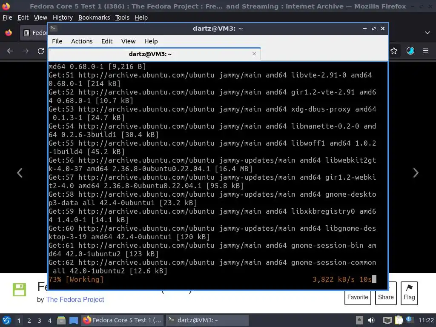Open the removable media eject tray icon
Screen dimensions: 436x327
(359, 320)
